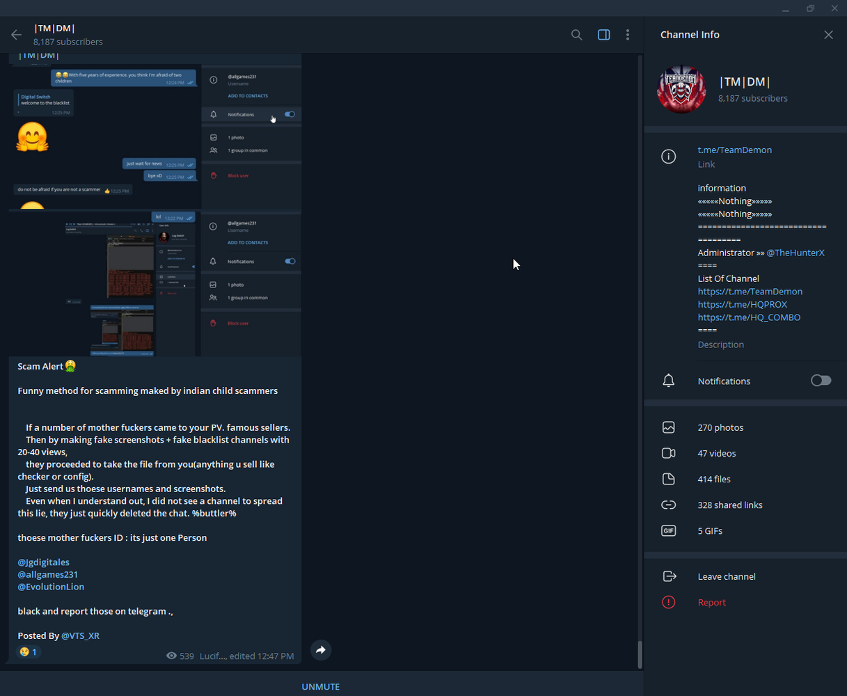Click the Leave channel exit icon
Image resolution: width=847 pixels, height=696 pixels.
click(x=669, y=576)
